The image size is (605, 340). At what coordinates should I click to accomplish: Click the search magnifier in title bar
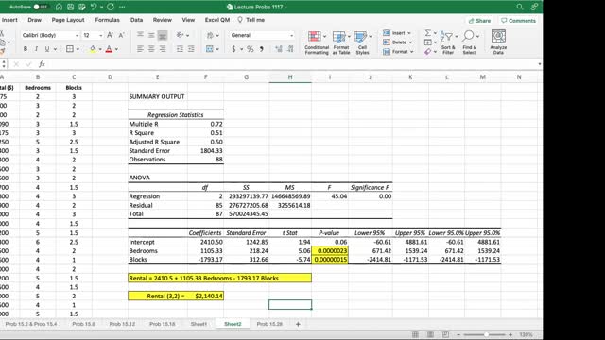(520, 7)
